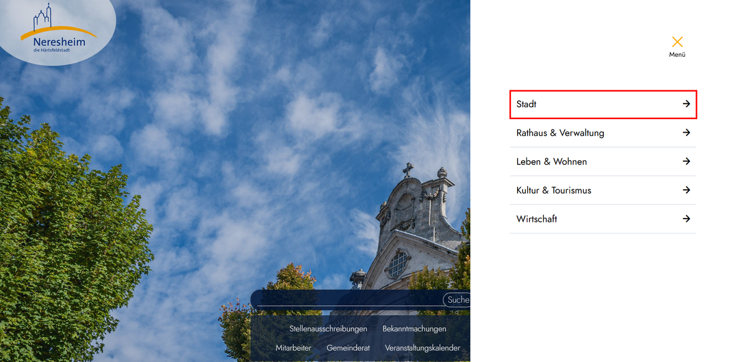Expand the Stadt submenu arrow
The image size is (736, 362).
(x=686, y=104)
